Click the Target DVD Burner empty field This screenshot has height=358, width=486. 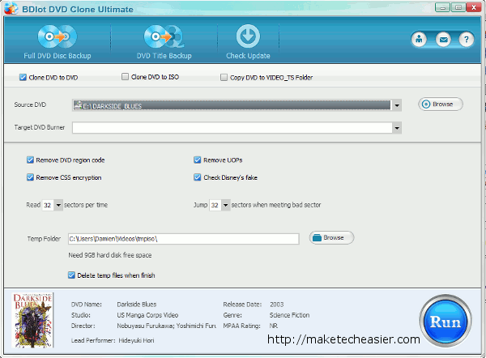232,128
